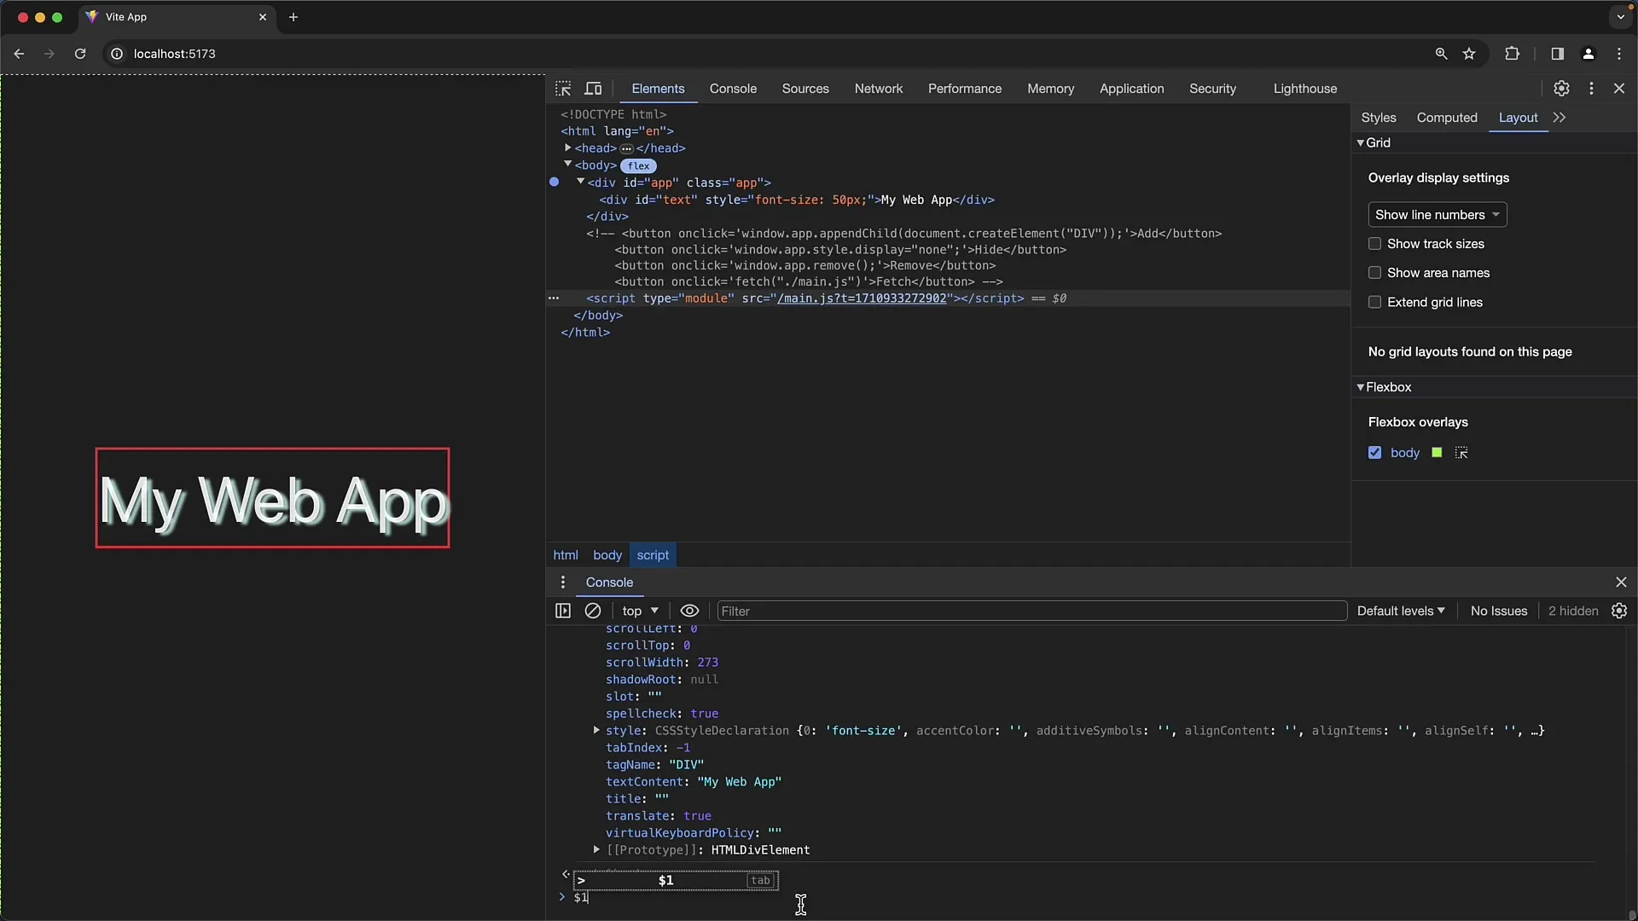Create a live expression with the eye icon
The image size is (1638, 921).
click(689, 611)
